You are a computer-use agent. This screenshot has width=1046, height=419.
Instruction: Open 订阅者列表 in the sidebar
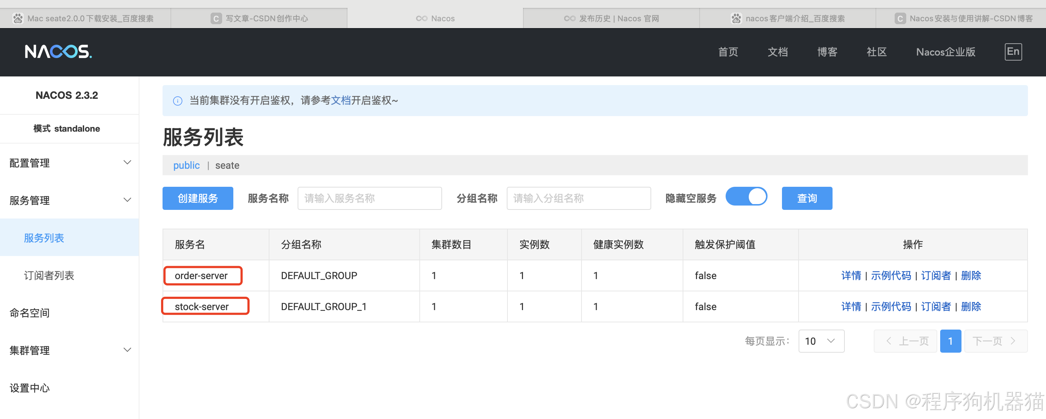click(49, 275)
